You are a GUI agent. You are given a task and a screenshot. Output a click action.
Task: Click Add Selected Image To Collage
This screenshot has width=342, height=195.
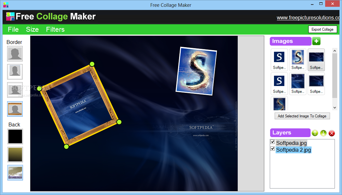pos(302,116)
